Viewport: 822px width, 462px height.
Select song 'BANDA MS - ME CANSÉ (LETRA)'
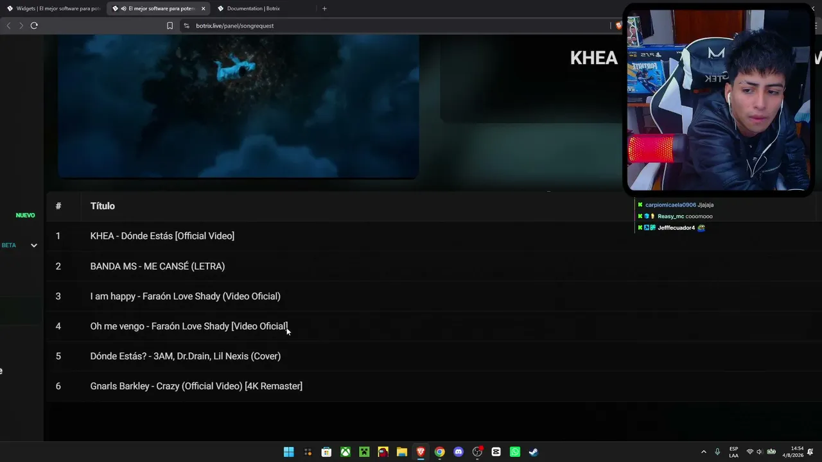[157, 266]
